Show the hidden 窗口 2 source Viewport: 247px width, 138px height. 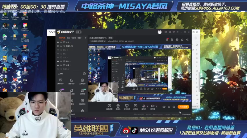point(58,50)
